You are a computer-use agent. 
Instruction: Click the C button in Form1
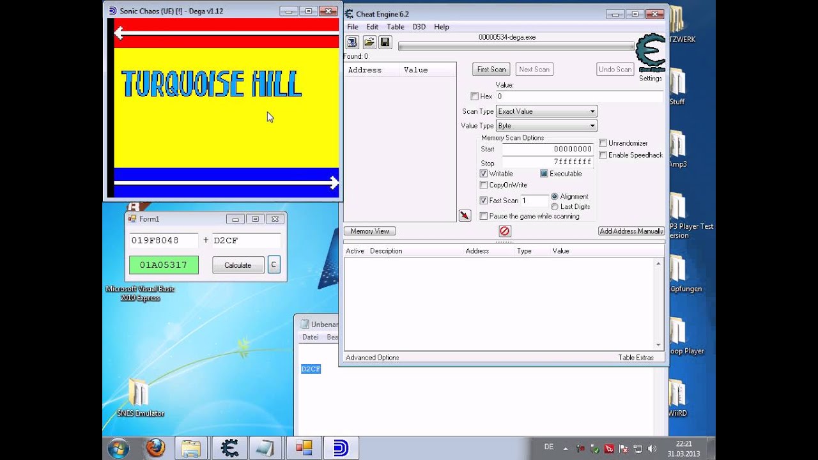pos(274,264)
